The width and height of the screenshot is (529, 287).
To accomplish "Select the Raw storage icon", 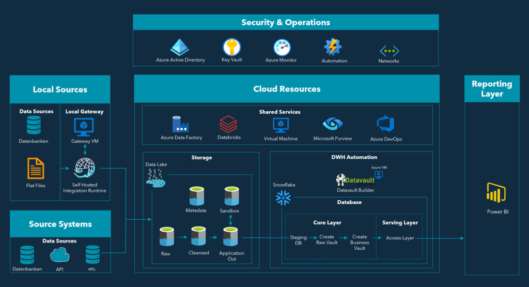I will 167,236.
